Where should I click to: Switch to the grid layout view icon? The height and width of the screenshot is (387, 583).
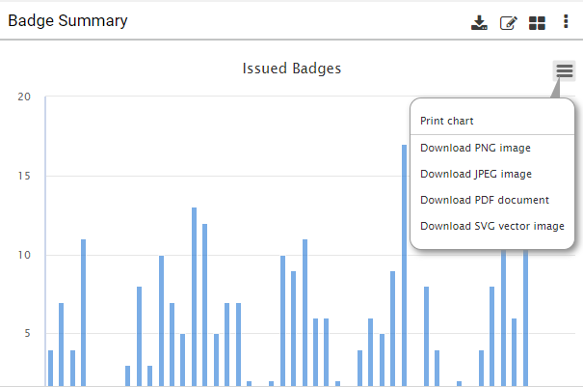(537, 23)
